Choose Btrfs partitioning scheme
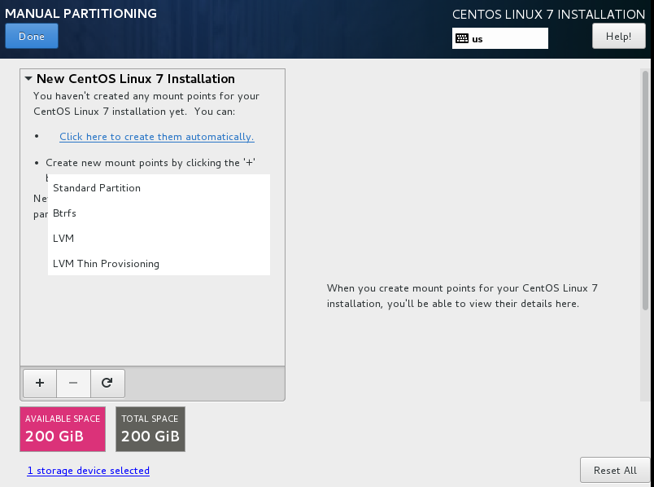 pyautogui.click(x=159, y=213)
